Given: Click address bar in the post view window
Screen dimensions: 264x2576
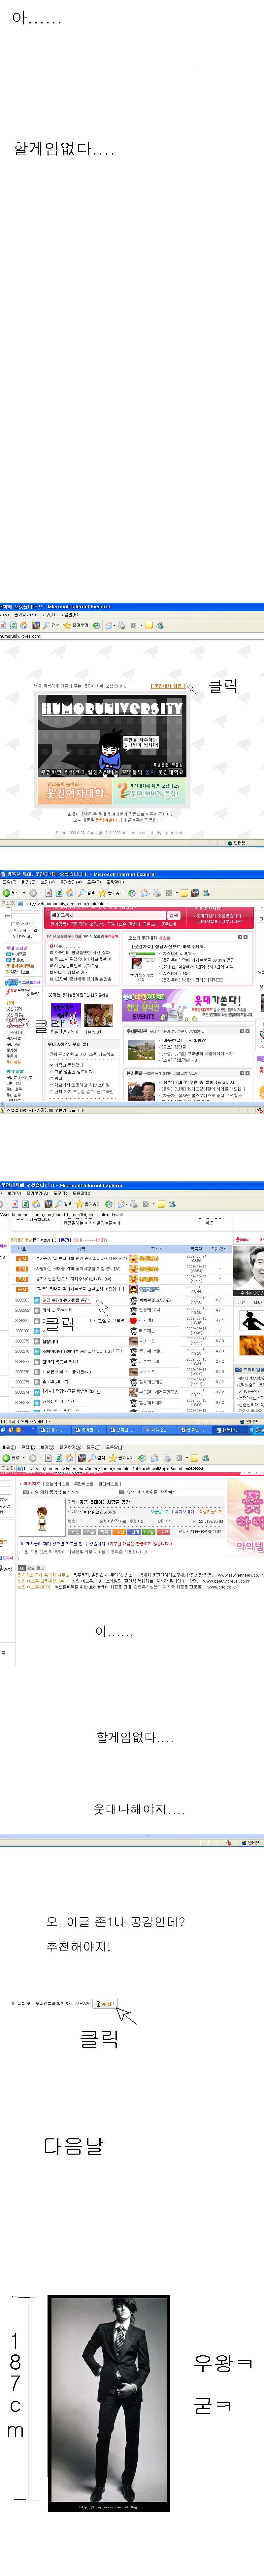Looking at the screenshot, I should pyautogui.click(x=140, y=1469).
